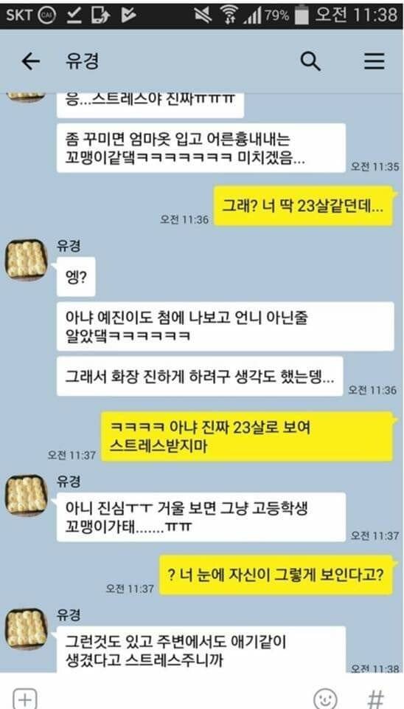
Task: Tap the message about 화장 진하게 하려구
Action: tap(200, 376)
